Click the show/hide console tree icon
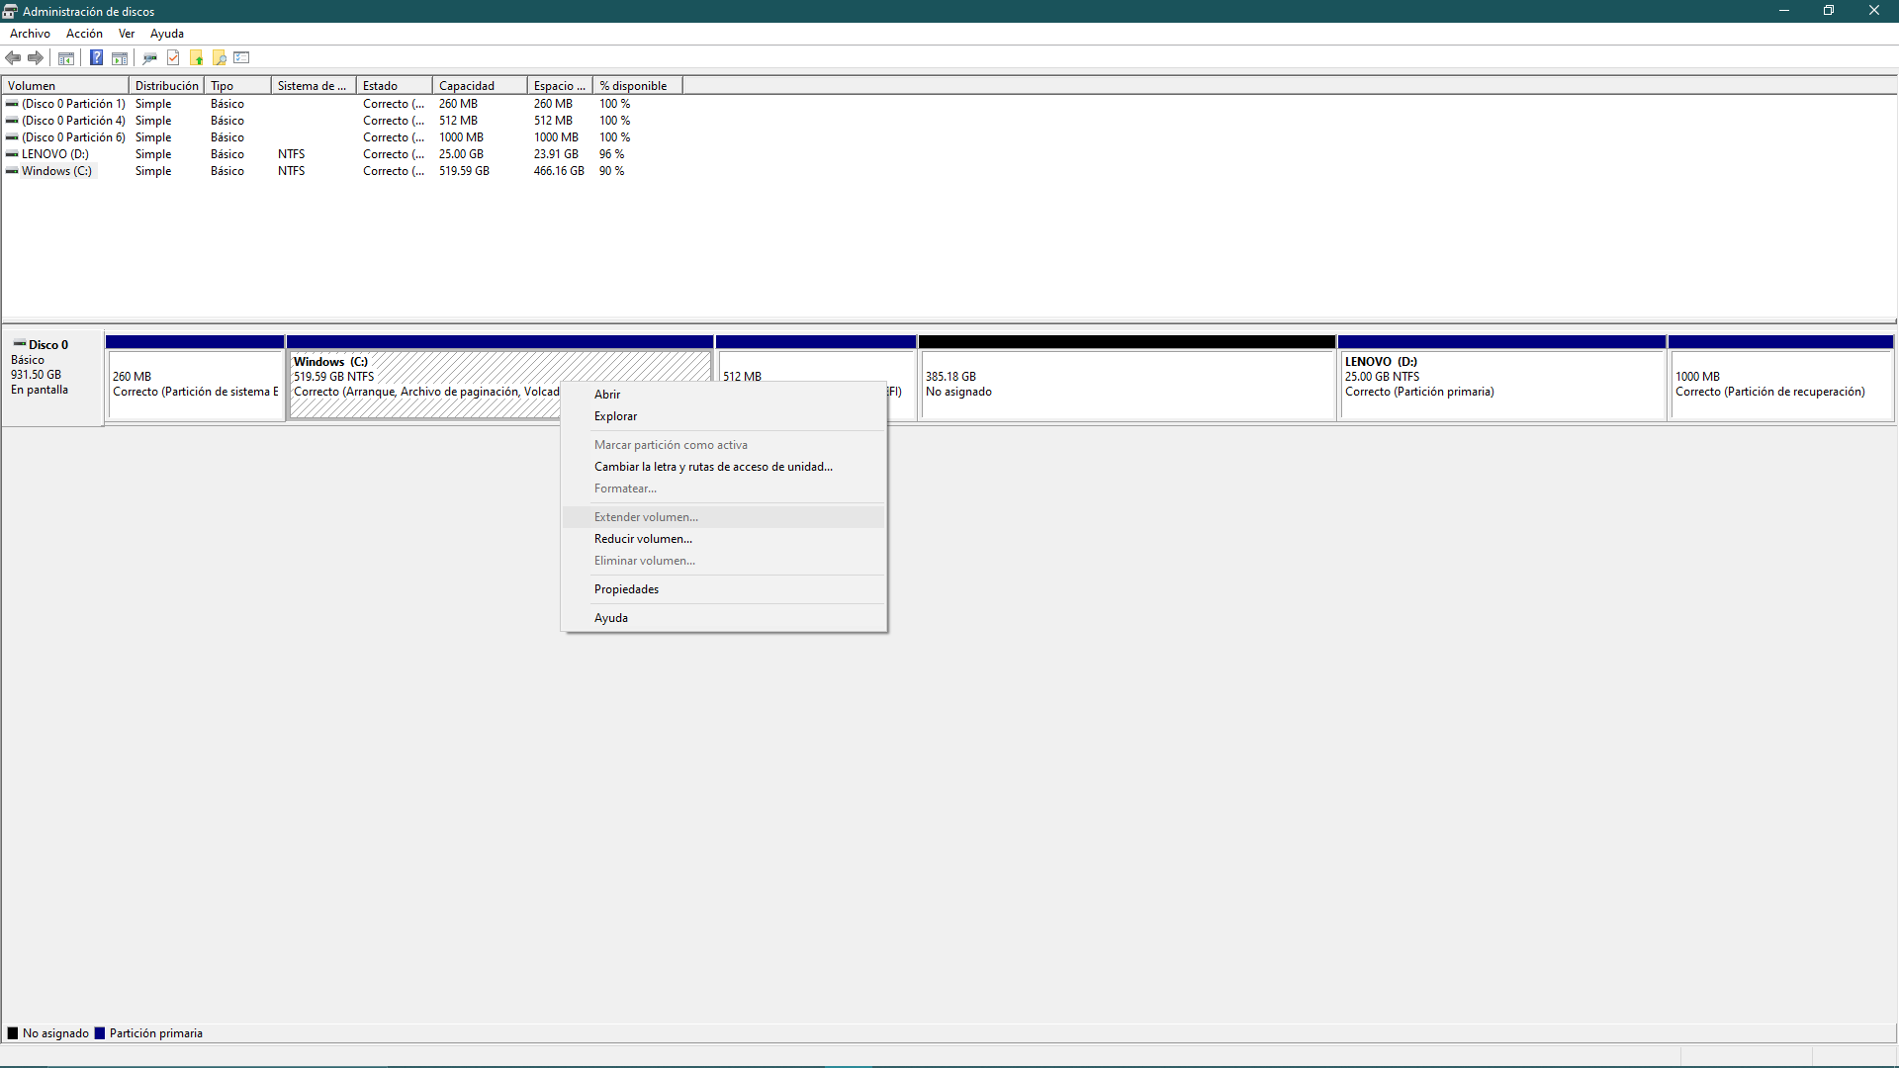The height and width of the screenshot is (1068, 1899). pyautogui.click(x=66, y=58)
